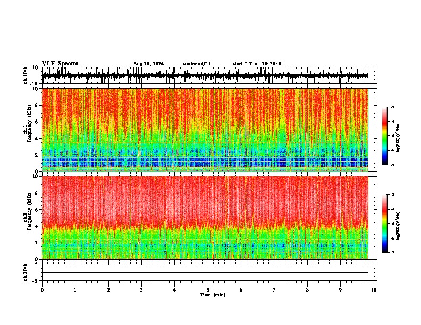The height and width of the screenshot is (325, 421).
Task: Click the "-7" label of ch.1 color scale
Action: pos(392,165)
